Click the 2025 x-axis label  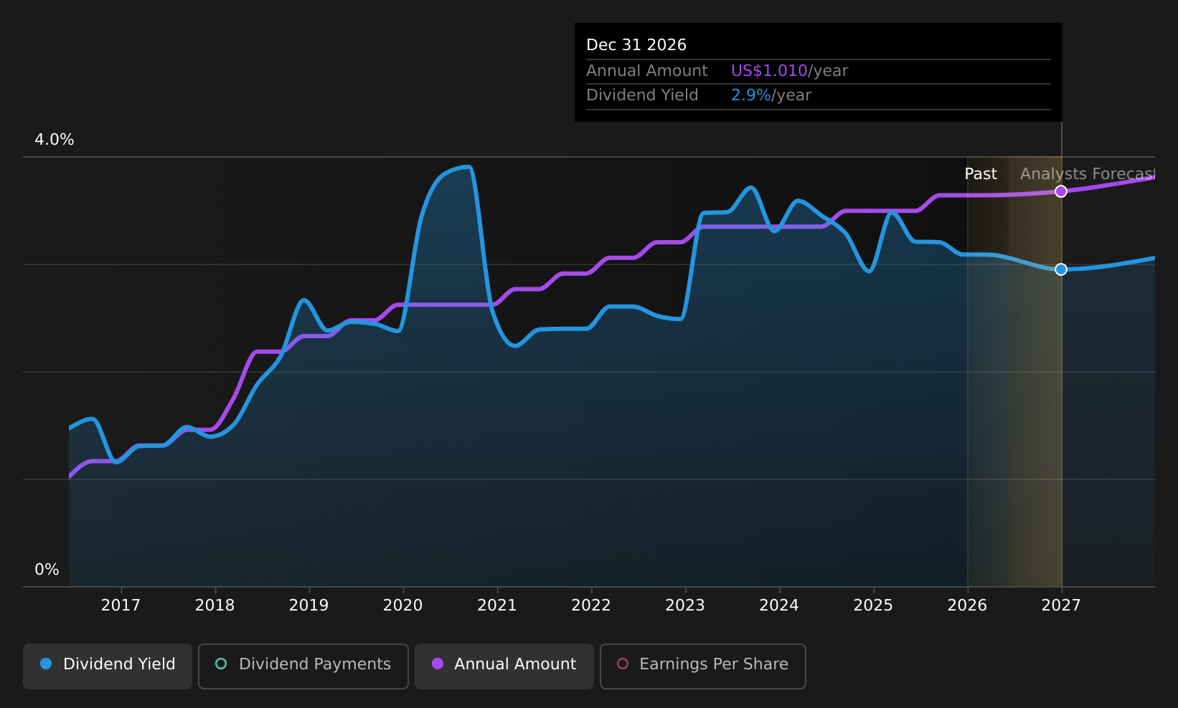(x=873, y=606)
